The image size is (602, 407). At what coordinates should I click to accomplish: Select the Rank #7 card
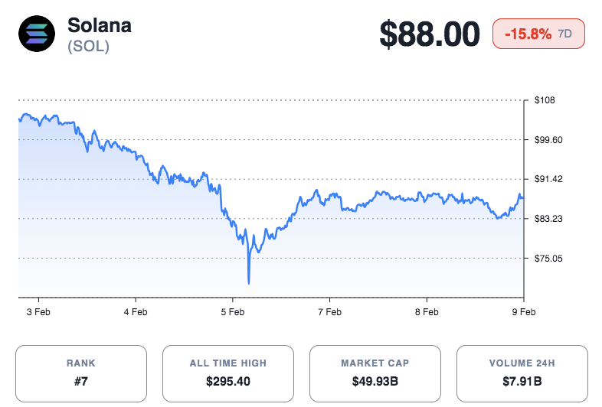pos(81,373)
